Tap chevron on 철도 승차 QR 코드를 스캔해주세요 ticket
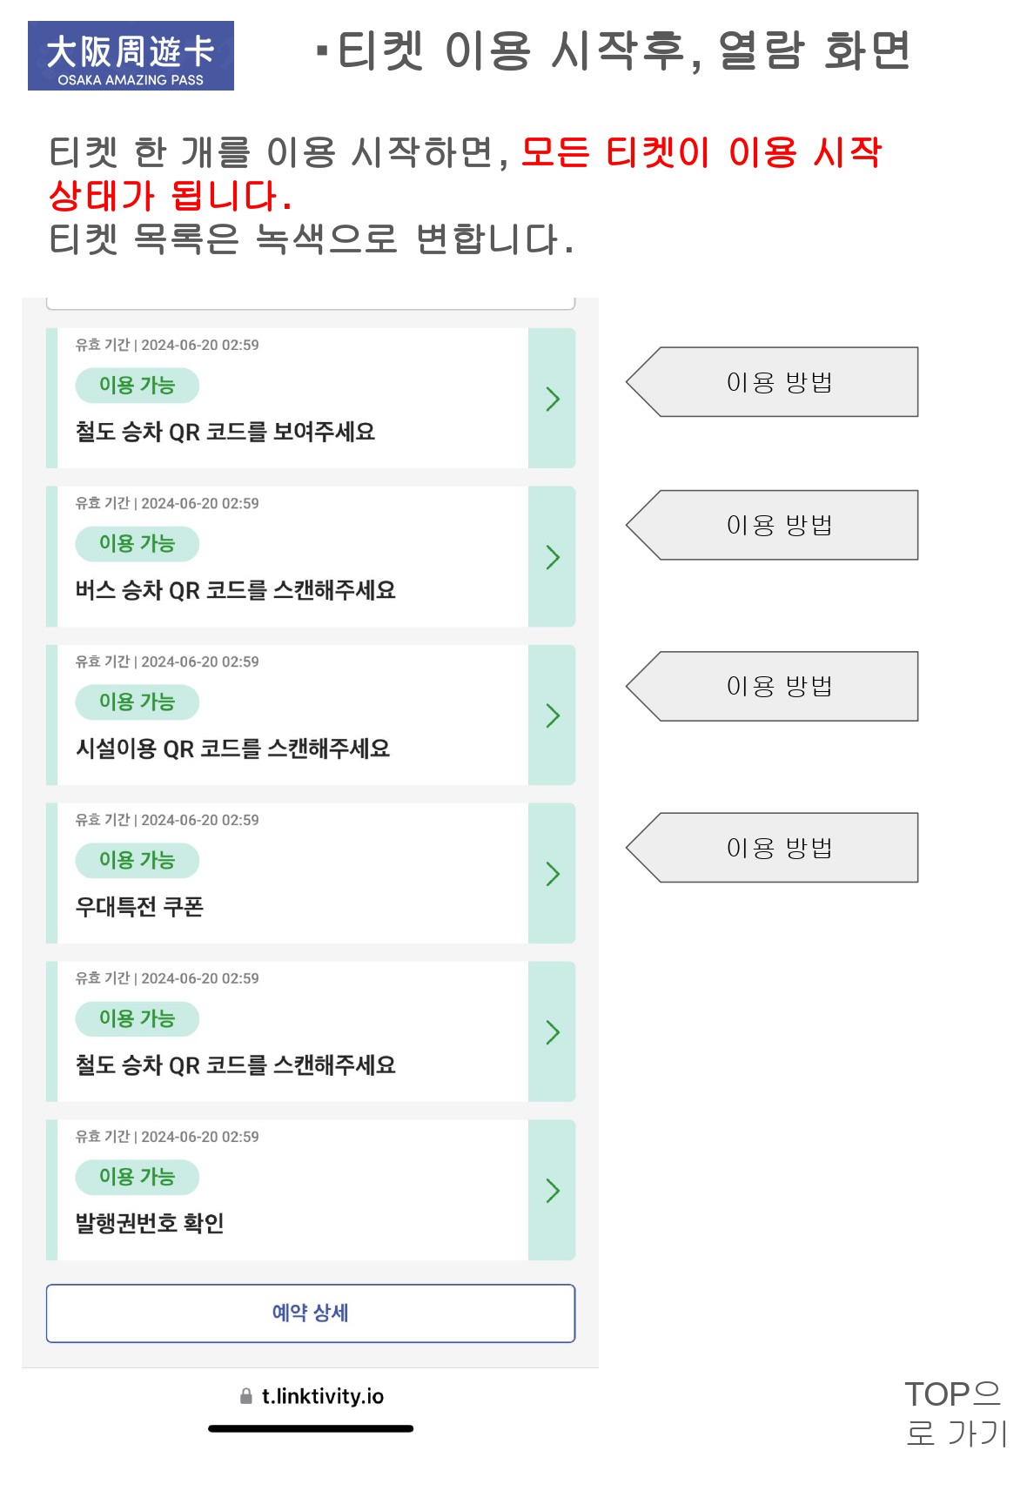The image size is (1027, 1491). (x=552, y=1032)
